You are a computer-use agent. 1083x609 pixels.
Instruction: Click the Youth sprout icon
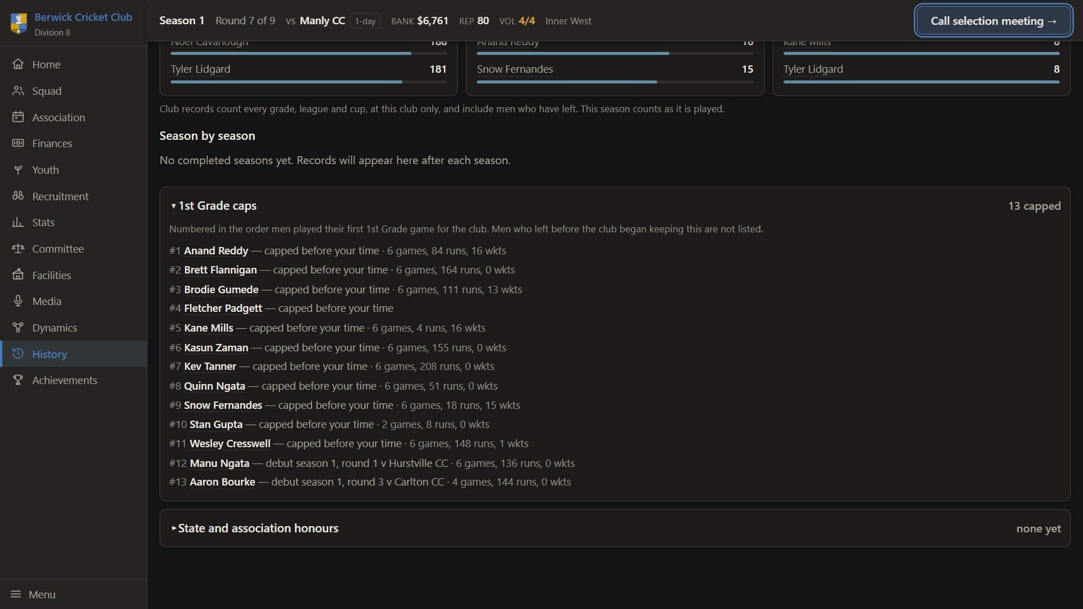pos(18,170)
